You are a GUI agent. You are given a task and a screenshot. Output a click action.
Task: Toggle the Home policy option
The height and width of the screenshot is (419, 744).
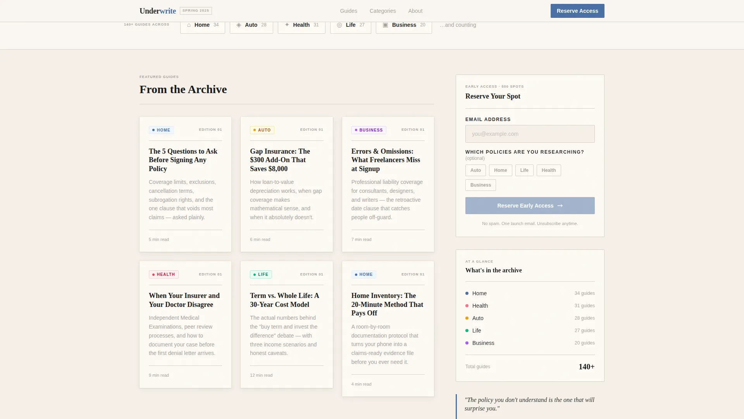click(500, 170)
